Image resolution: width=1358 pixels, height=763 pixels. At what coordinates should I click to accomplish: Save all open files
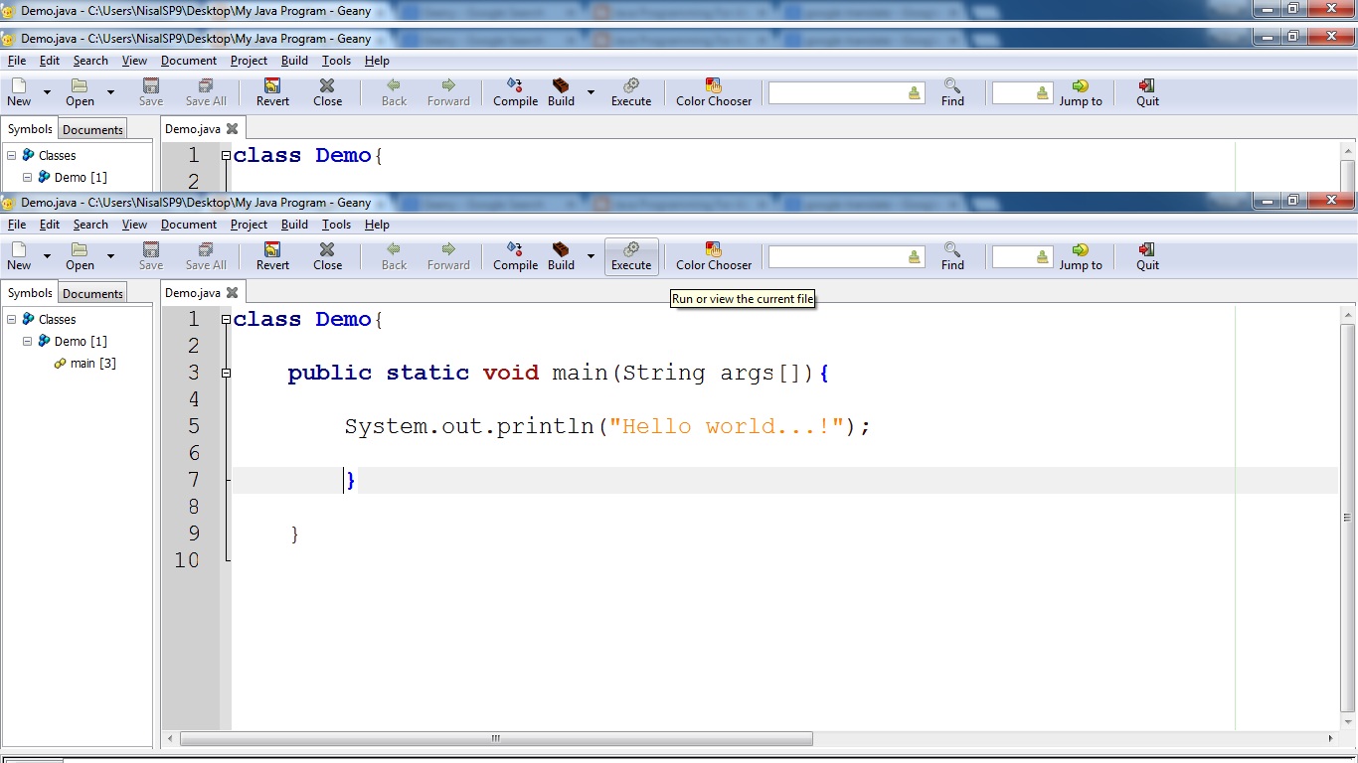click(205, 256)
